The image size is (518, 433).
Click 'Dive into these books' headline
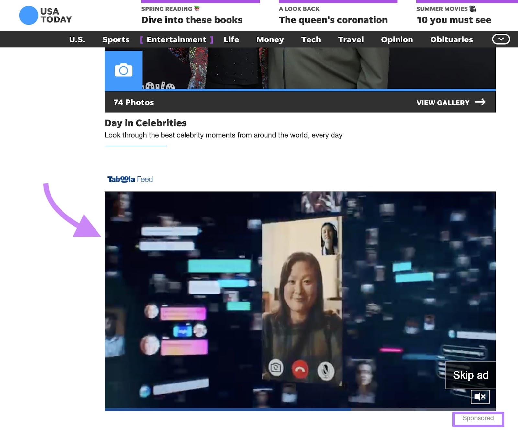[191, 20]
